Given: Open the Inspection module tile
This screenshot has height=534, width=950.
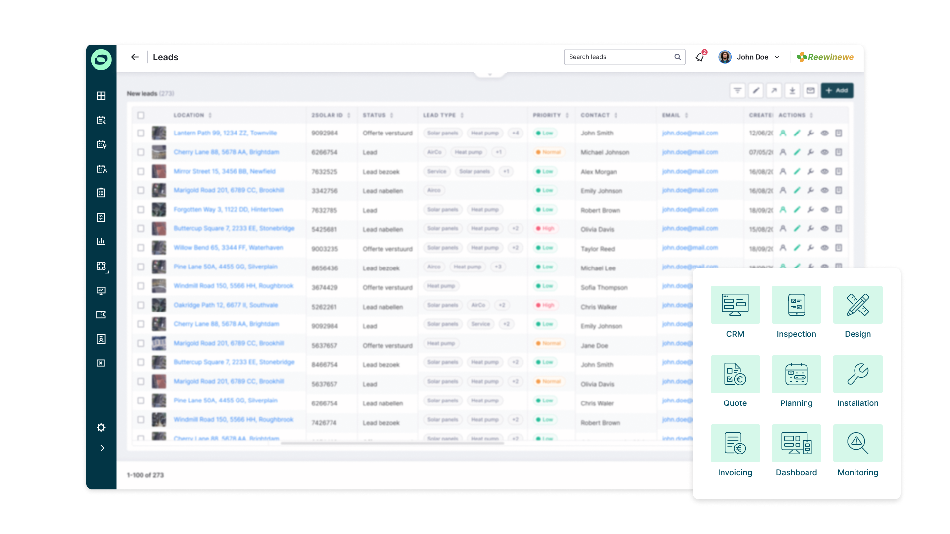Looking at the screenshot, I should (x=796, y=305).
